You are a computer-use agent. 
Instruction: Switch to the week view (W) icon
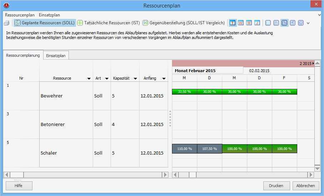tap(241, 23)
